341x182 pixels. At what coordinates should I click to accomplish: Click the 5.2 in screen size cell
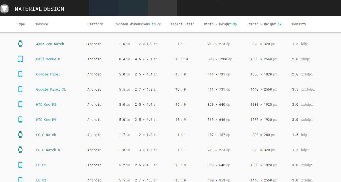pyautogui.click(x=124, y=165)
